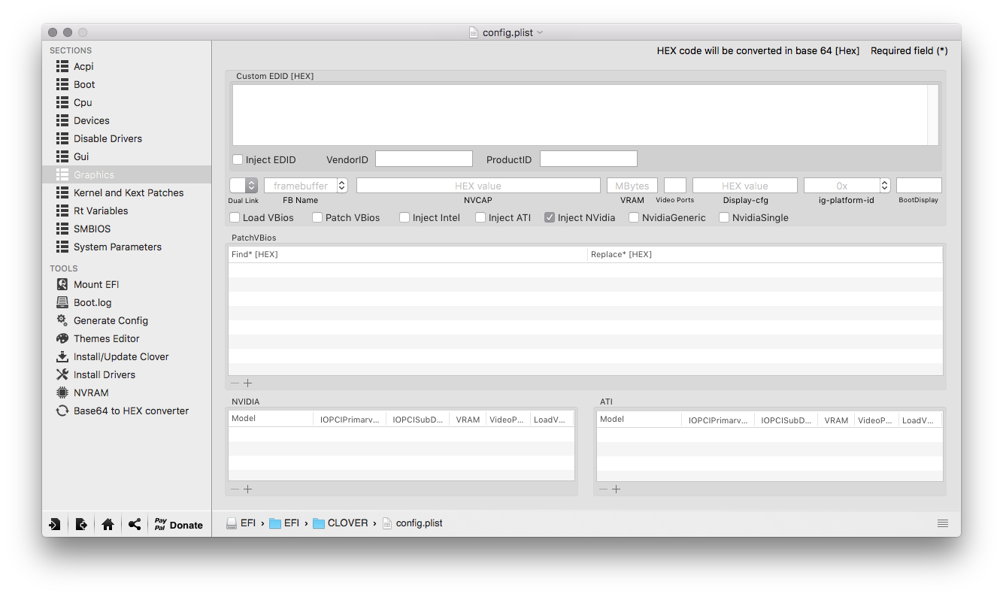Click the config.plist file in the path bar
This screenshot has height=597, width=1003.
(x=412, y=523)
